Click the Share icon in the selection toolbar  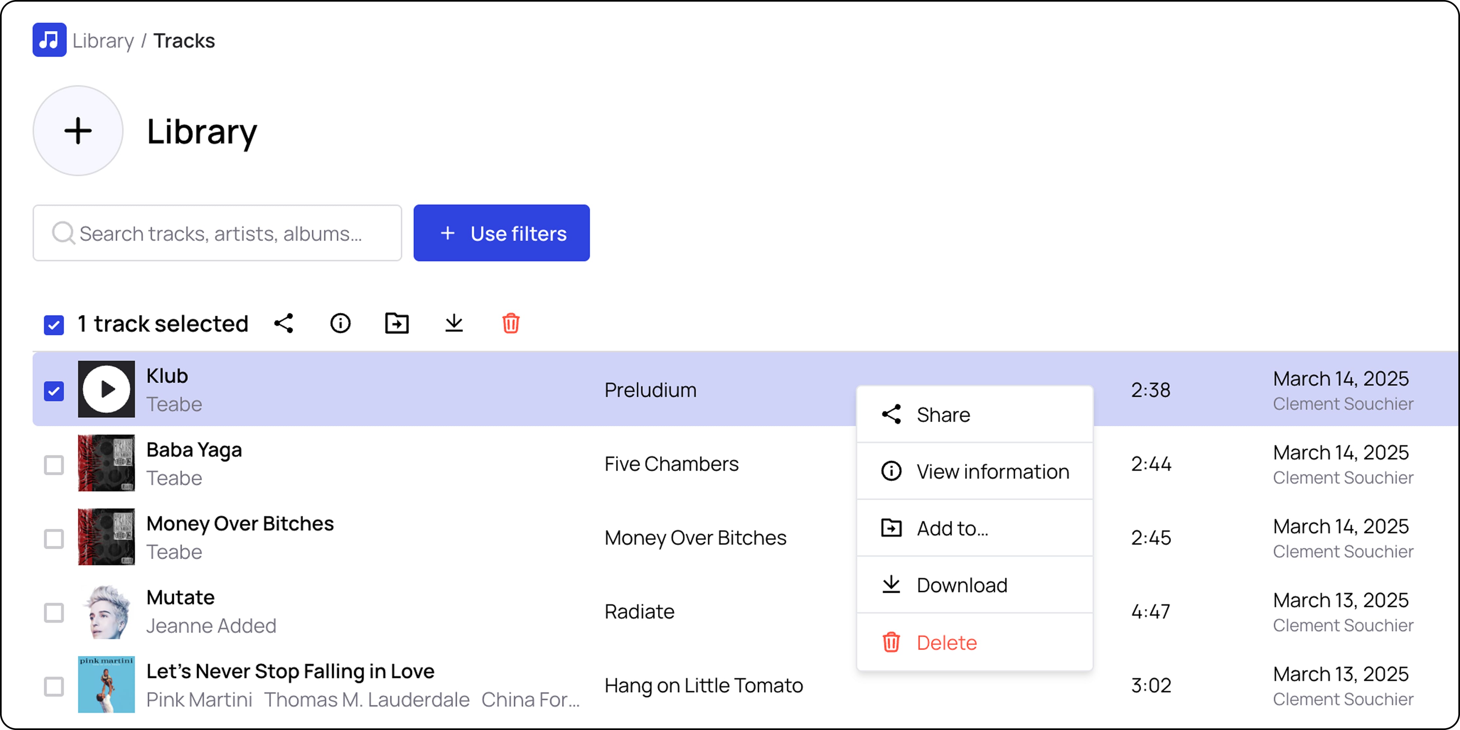click(283, 323)
